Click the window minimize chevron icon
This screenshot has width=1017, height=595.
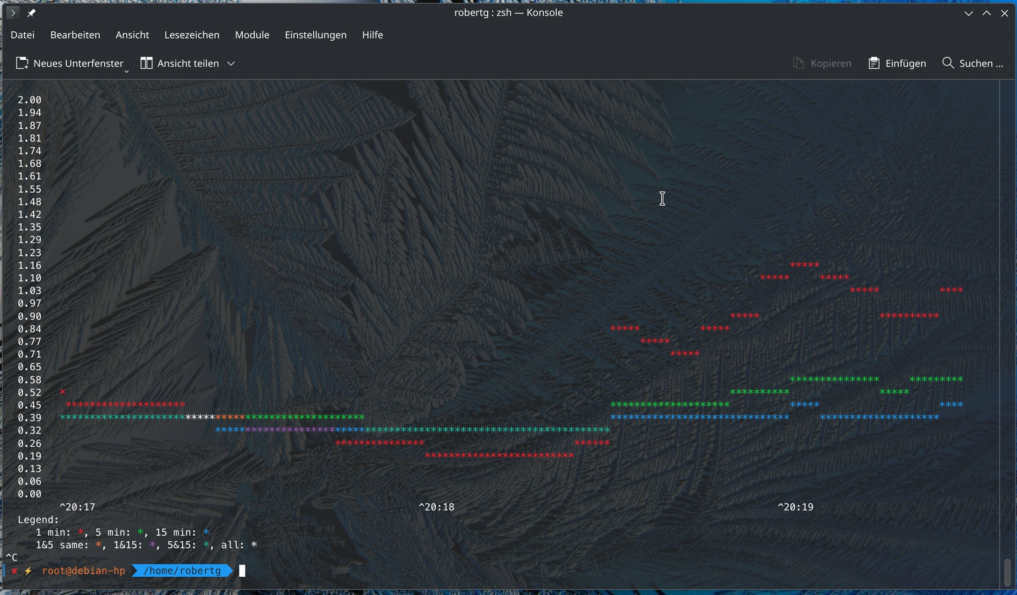click(x=968, y=13)
